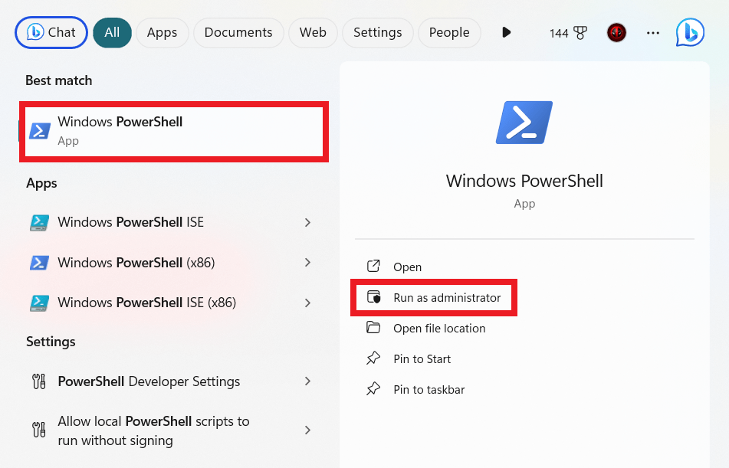Switch to the Apps filter
Screen dimensions: 729x468
point(162,32)
